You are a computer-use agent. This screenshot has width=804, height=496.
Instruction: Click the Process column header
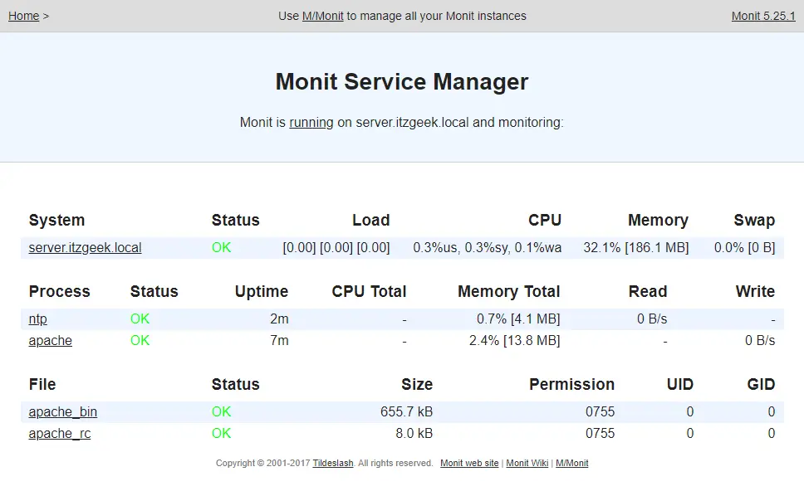pos(60,291)
